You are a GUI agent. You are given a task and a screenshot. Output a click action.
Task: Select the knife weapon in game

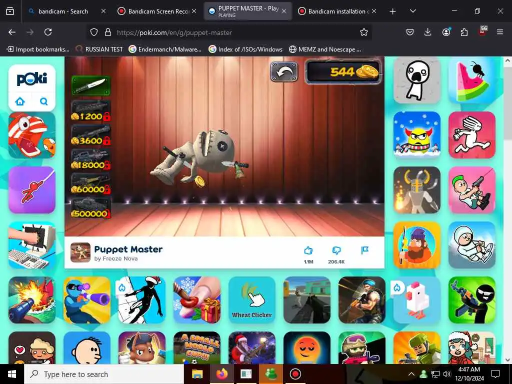click(91, 85)
